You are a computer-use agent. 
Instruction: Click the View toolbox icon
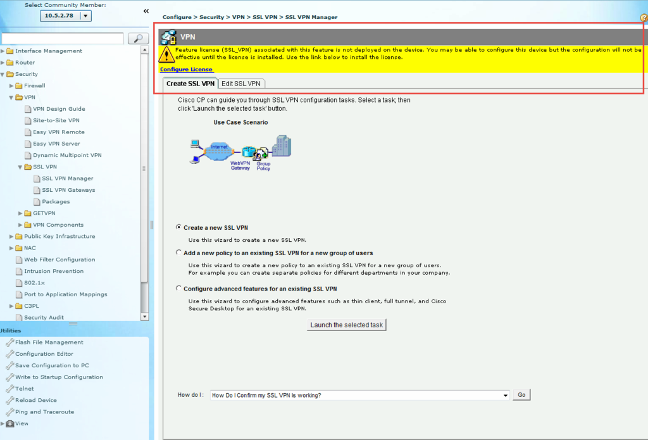click(10, 424)
